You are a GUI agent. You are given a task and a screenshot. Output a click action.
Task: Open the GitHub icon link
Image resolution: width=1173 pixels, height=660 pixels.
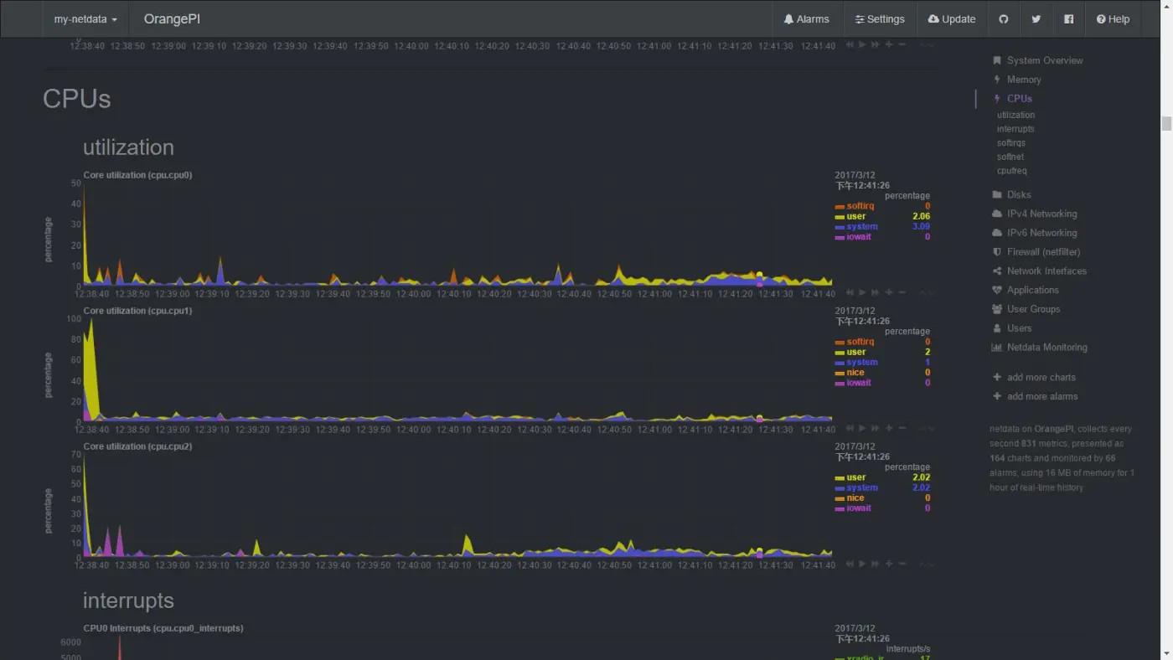coord(1003,19)
